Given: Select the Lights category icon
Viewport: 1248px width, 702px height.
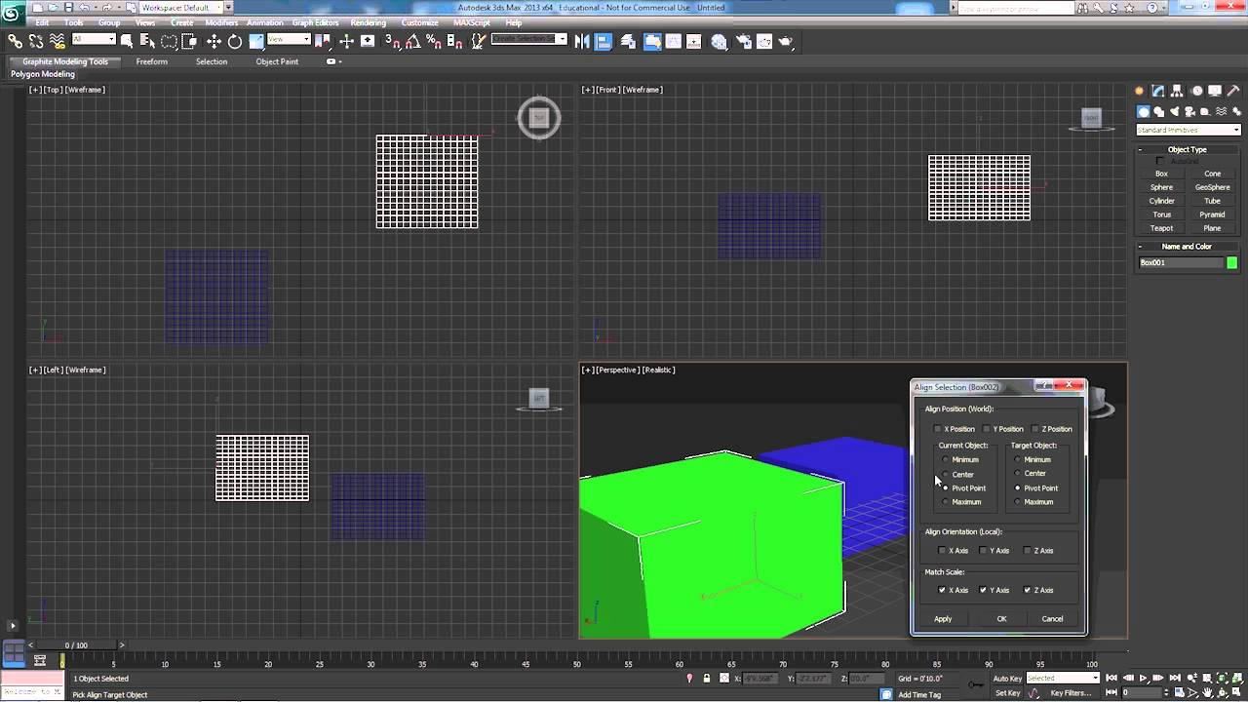Looking at the screenshot, I should tap(1175, 111).
